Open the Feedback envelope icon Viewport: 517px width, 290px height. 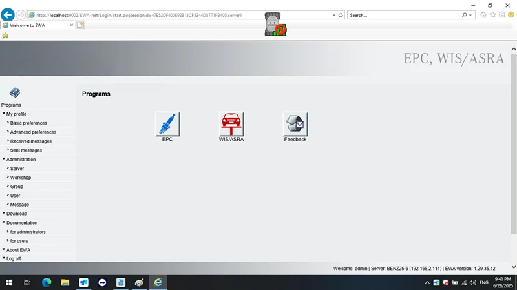click(x=295, y=124)
